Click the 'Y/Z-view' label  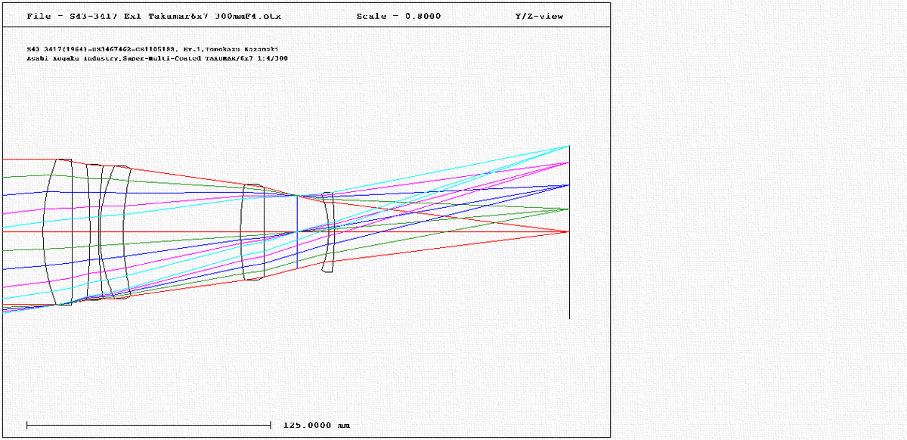[x=539, y=16]
